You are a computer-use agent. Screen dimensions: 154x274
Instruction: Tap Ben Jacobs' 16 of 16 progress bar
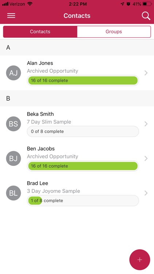point(83,166)
